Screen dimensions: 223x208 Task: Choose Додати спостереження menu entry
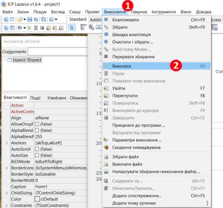156,196
